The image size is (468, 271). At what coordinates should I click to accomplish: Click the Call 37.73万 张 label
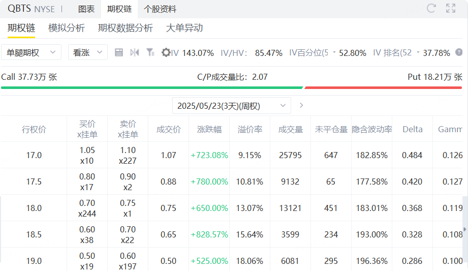[29, 77]
